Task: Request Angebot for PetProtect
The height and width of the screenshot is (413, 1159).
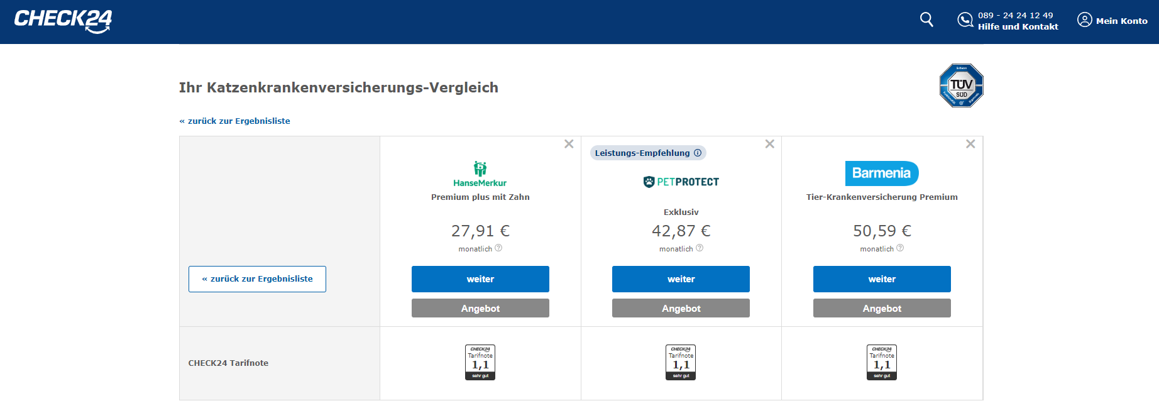Action: (x=681, y=308)
